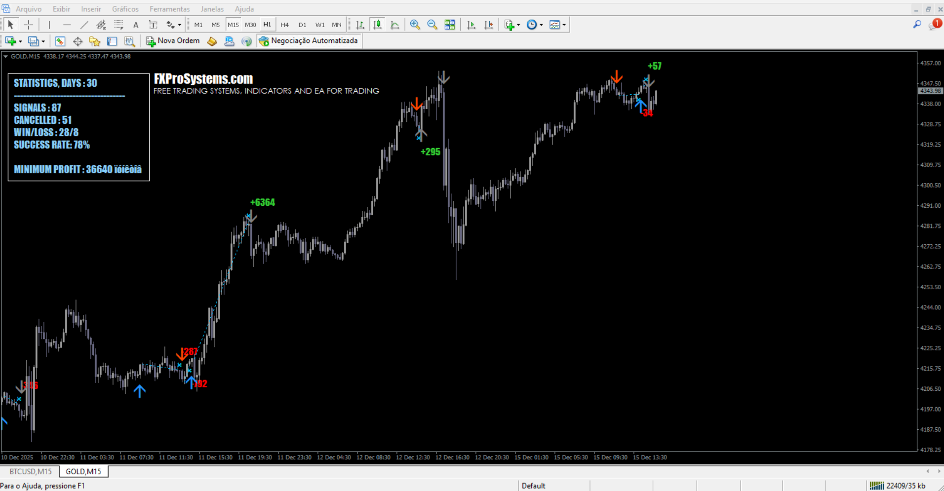944x491 pixels.
Task: Pick the trendline drawing tool
Action: point(84,25)
